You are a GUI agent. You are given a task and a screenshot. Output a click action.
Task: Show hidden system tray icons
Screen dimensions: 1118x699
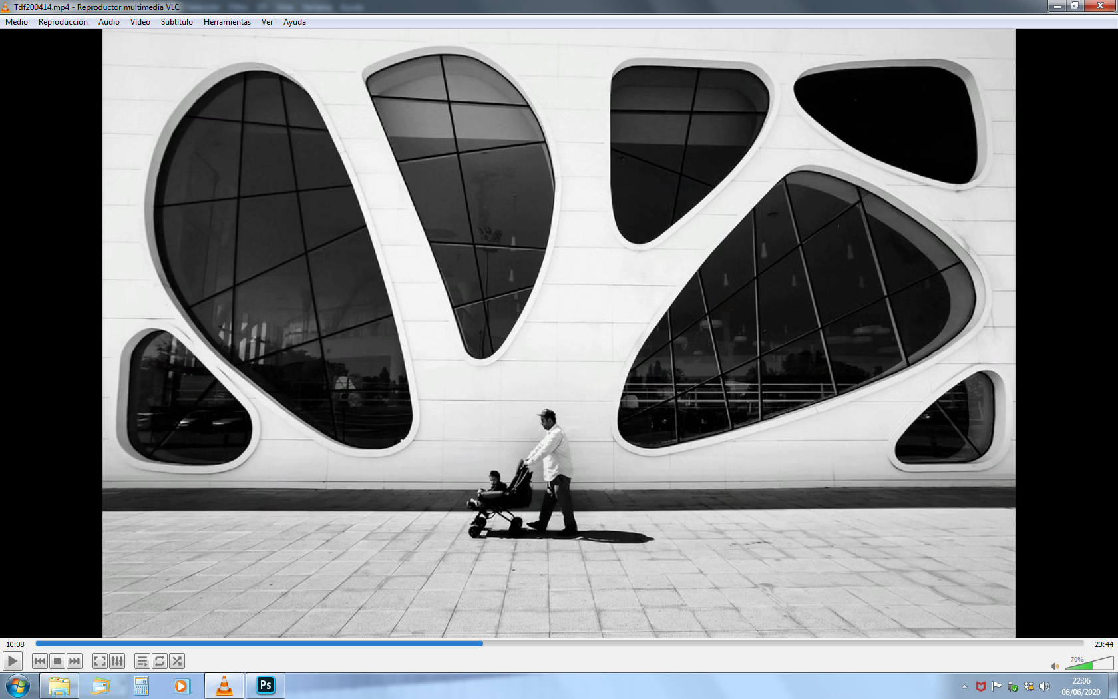tap(964, 686)
